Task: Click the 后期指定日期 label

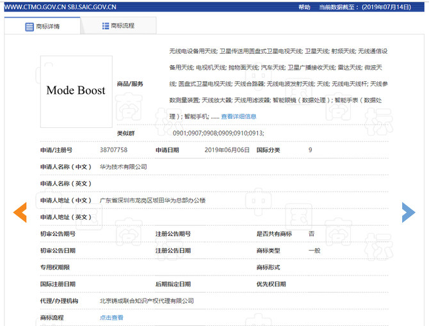Action: pos(173,284)
